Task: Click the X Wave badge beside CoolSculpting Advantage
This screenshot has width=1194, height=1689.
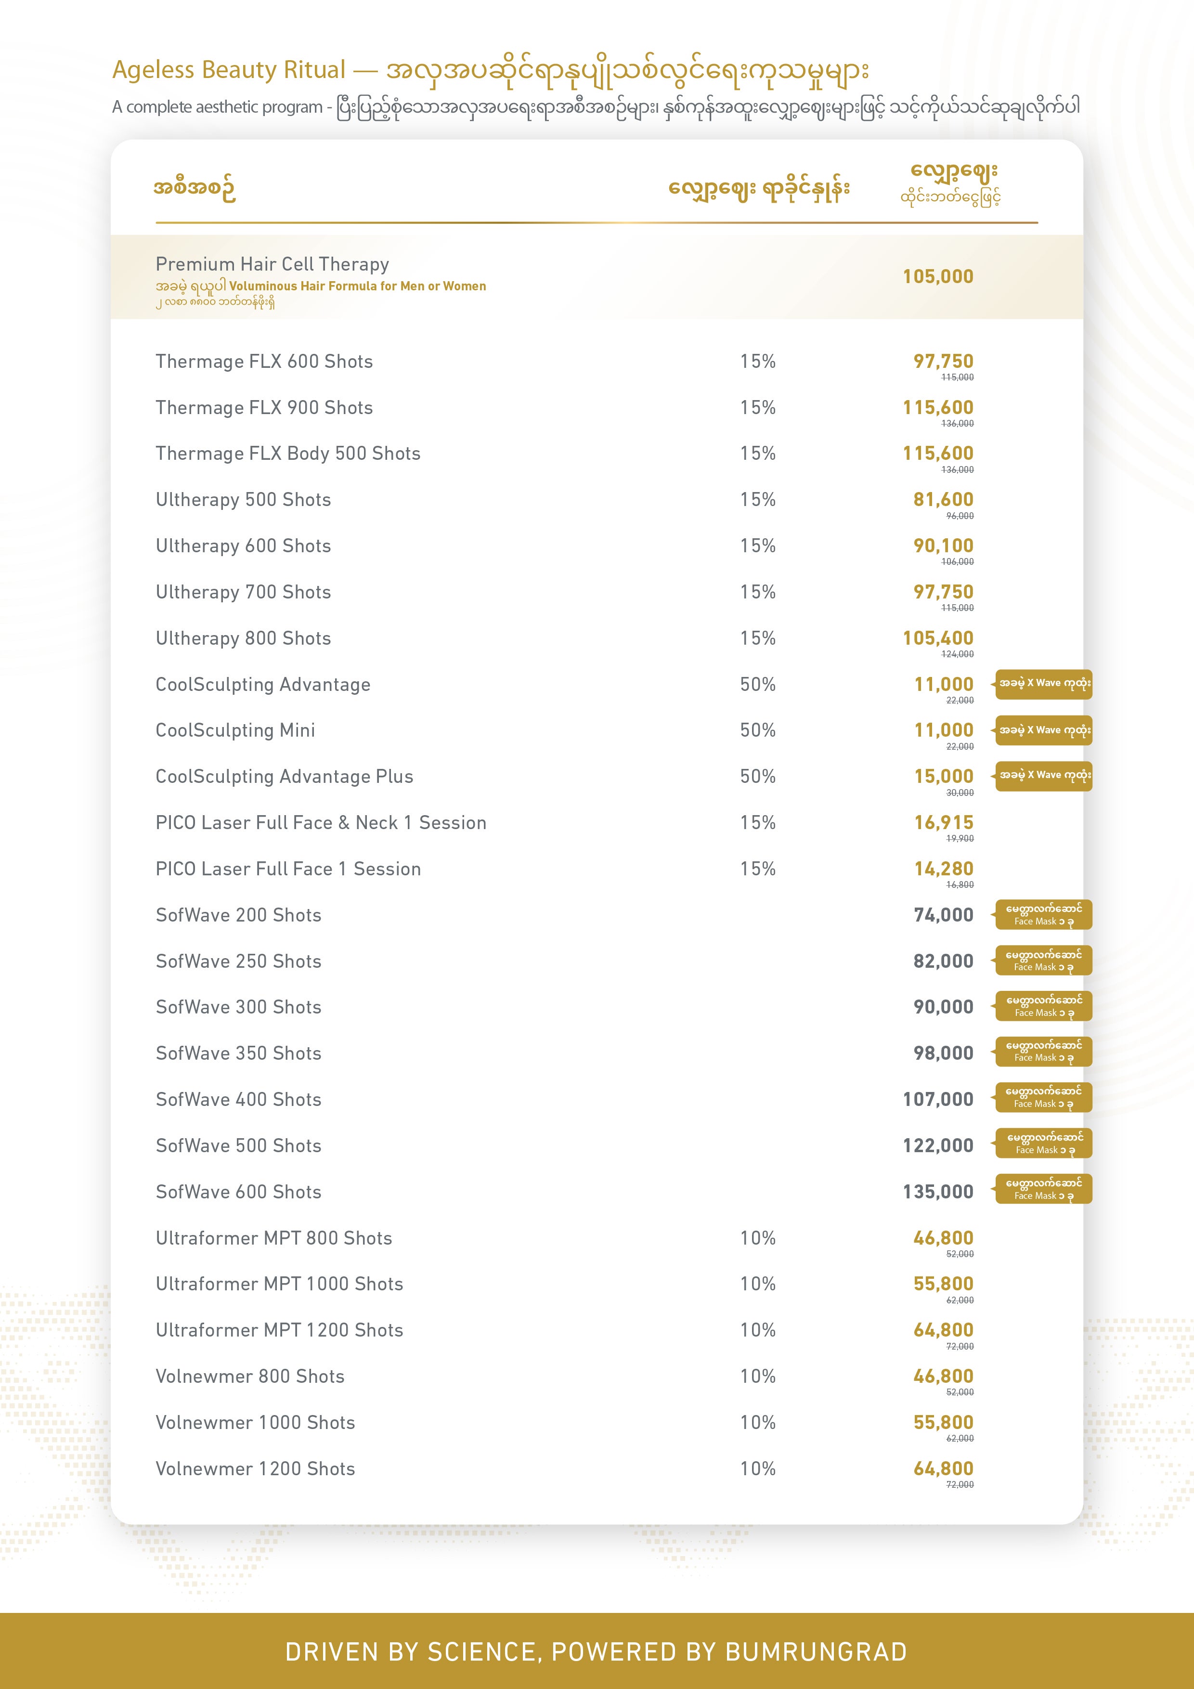Action: [1043, 683]
